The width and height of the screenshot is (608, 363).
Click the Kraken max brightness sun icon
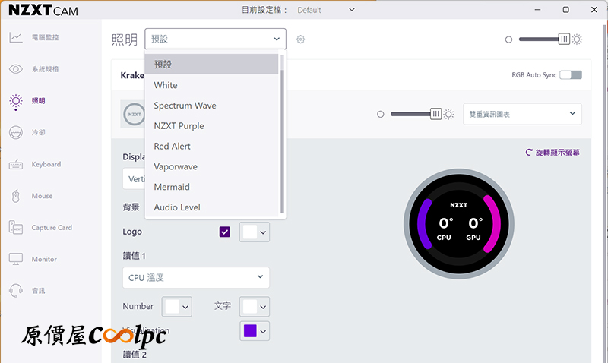click(x=448, y=114)
